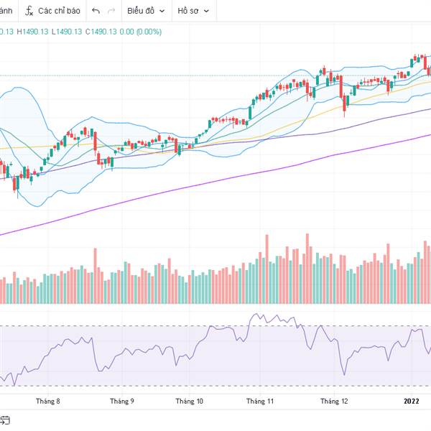The height and width of the screenshot is (431, 431).
Task: Click the icon in the bottom-left corner
Action: tap(5, 420)
